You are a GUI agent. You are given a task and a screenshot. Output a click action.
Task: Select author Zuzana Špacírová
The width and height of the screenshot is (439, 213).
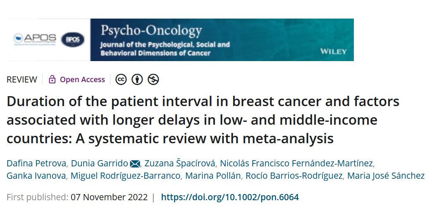180,163
